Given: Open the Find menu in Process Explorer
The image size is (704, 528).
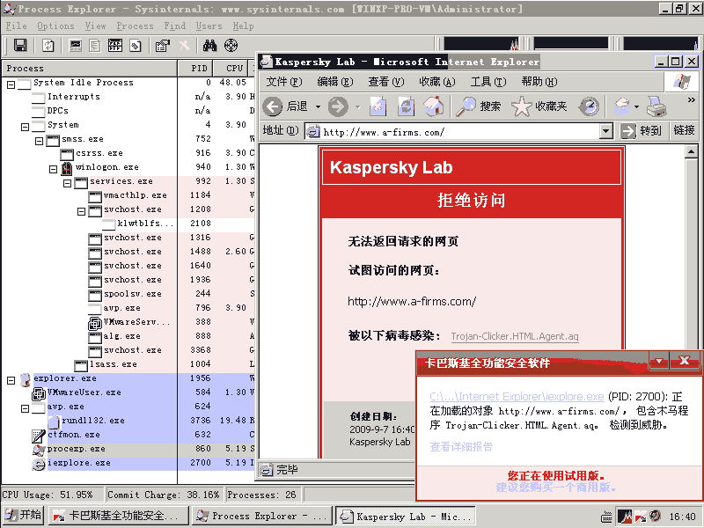Looking at the screenshot, I should (x=174, y=26).
